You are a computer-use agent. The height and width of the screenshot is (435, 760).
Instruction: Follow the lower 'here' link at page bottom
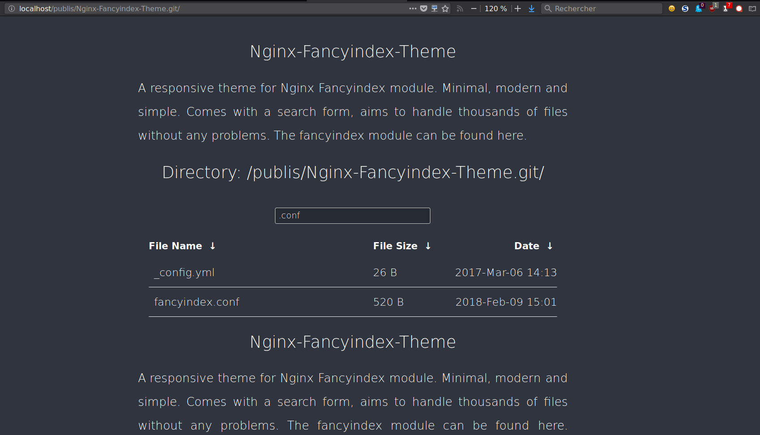coord(552,426)
